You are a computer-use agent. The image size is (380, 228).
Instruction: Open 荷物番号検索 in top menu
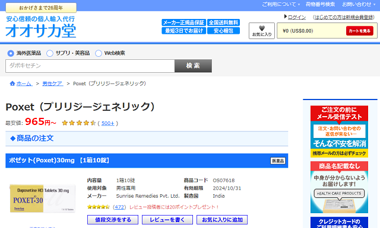tap(320, 4)
